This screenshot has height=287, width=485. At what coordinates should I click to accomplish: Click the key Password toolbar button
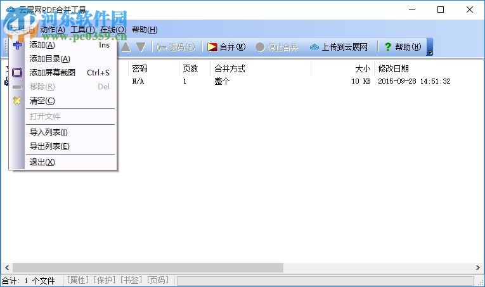(x=176, y=47)
